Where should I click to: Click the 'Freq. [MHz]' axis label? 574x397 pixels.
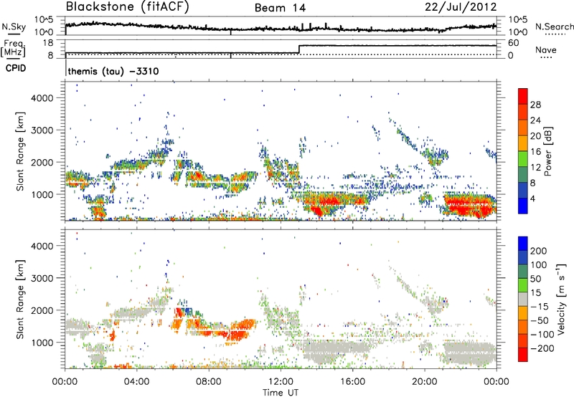[x=14, y=48]
